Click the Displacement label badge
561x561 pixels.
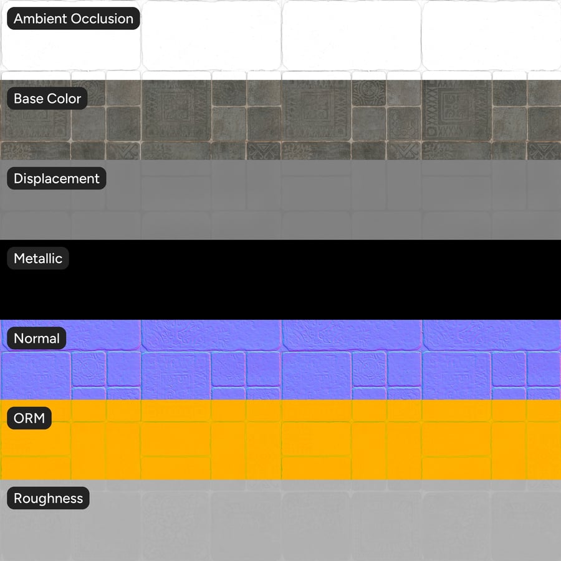coord(55,178)
